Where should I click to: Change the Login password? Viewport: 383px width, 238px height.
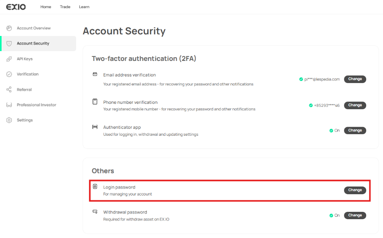(355, 190)
